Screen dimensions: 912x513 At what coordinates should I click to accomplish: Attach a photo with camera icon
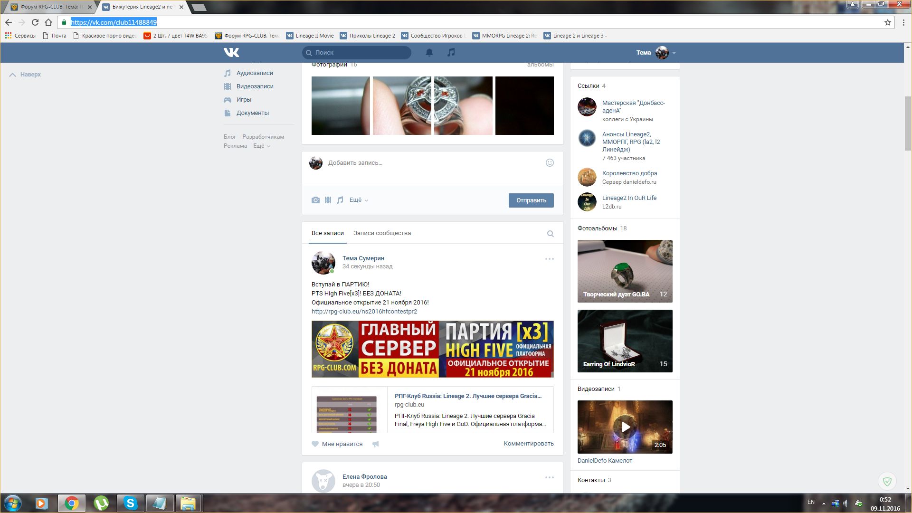pos(315,200)
